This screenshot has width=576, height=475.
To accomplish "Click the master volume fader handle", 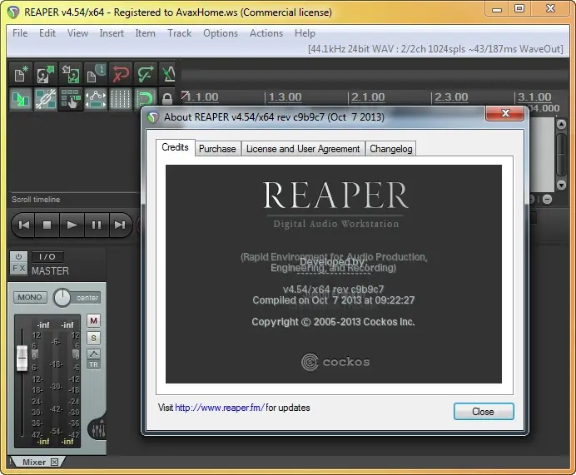I will point(22,358).
